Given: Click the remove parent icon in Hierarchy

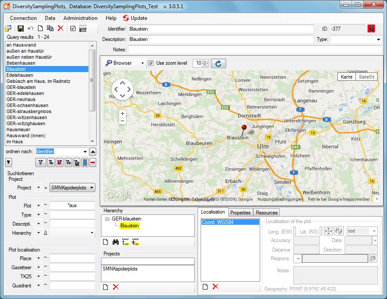Looking at the screenshot, I should [x=135, y=242].
